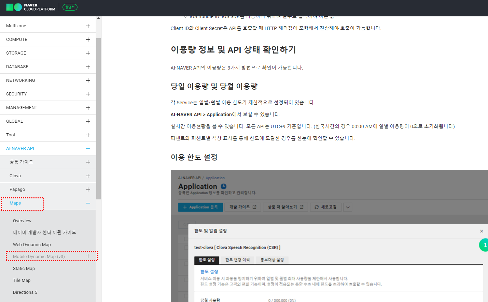This screenshot has width=488, height=302.
Task: Expand the NETWORKING section plus icon
Action: pos(88,80)
